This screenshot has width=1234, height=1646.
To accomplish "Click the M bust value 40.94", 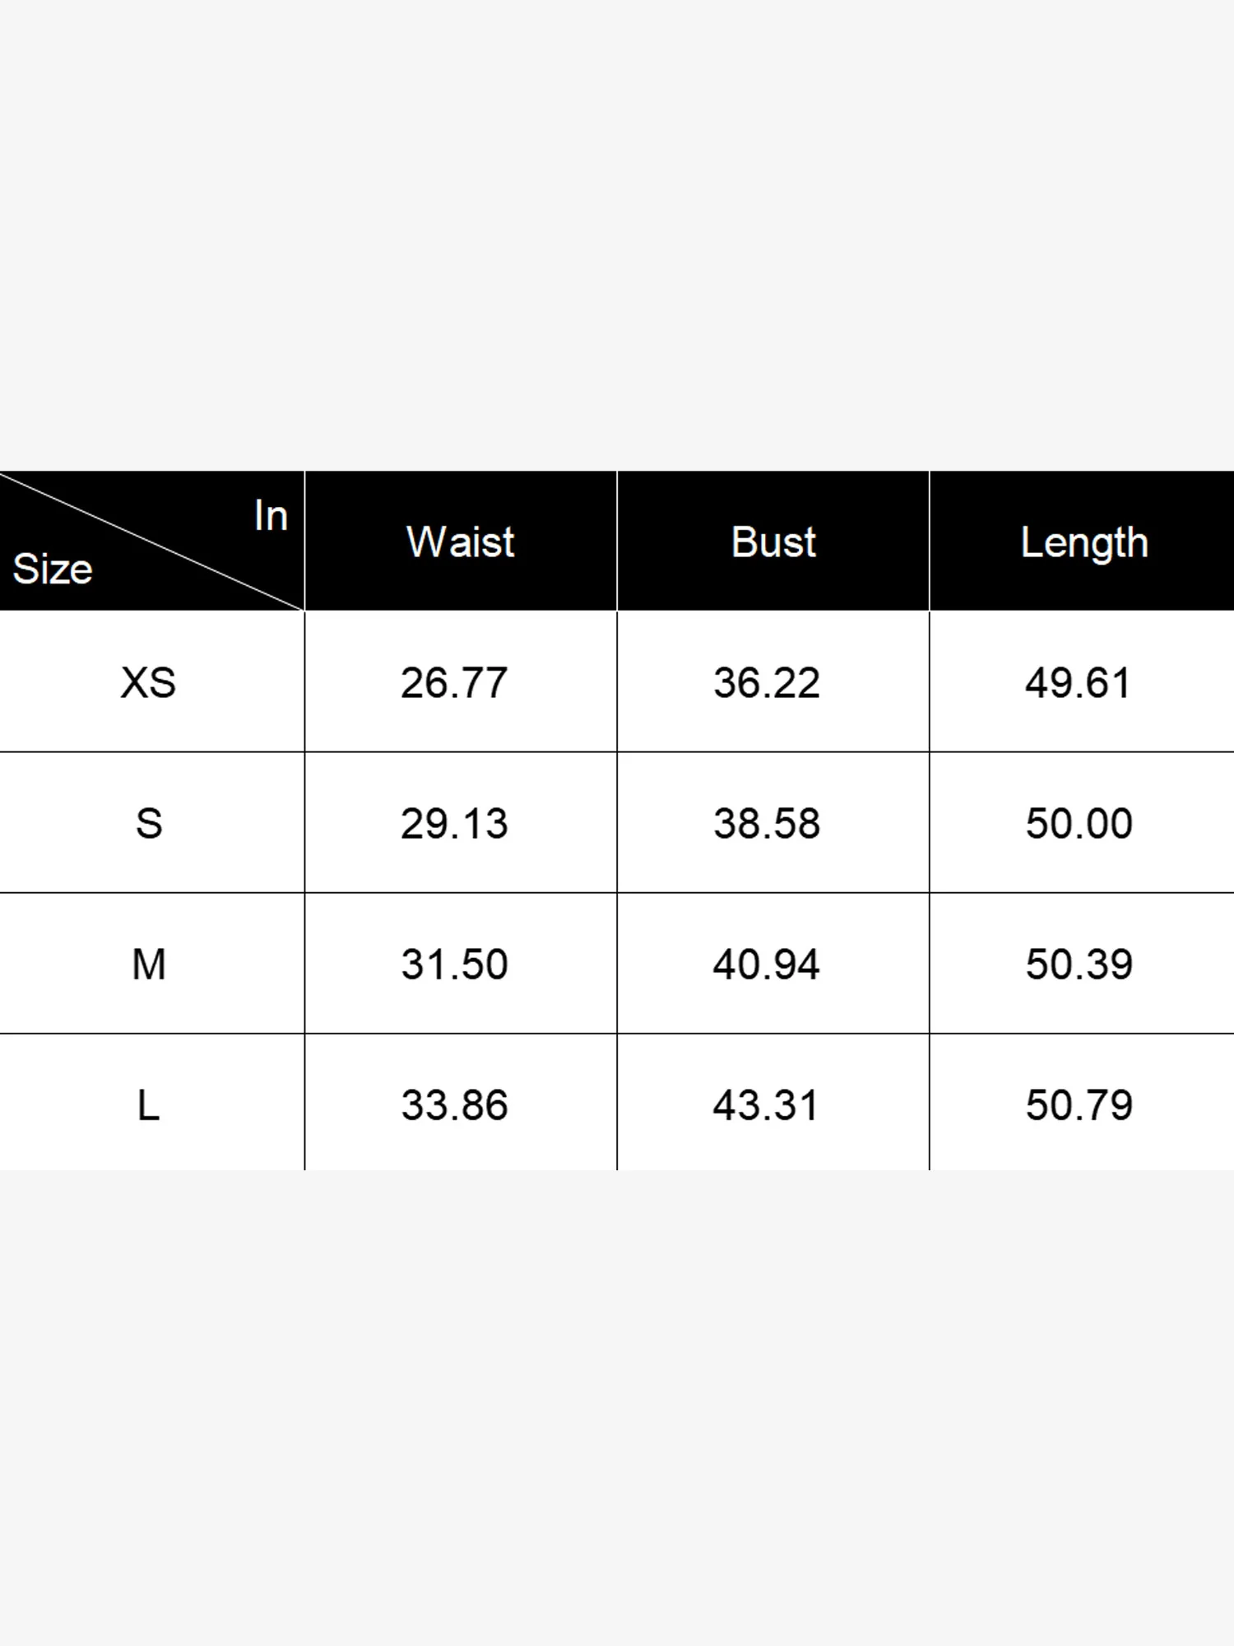I will (x=766, y=964).
